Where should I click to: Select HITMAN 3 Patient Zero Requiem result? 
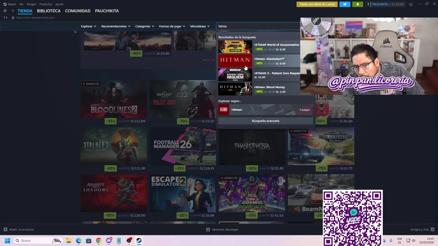(x=259, y=75)
